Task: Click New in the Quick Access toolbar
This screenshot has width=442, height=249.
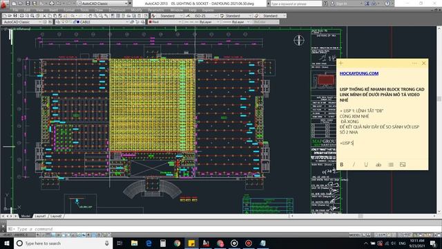Action: pyautogui.click(x=15, y=3)
